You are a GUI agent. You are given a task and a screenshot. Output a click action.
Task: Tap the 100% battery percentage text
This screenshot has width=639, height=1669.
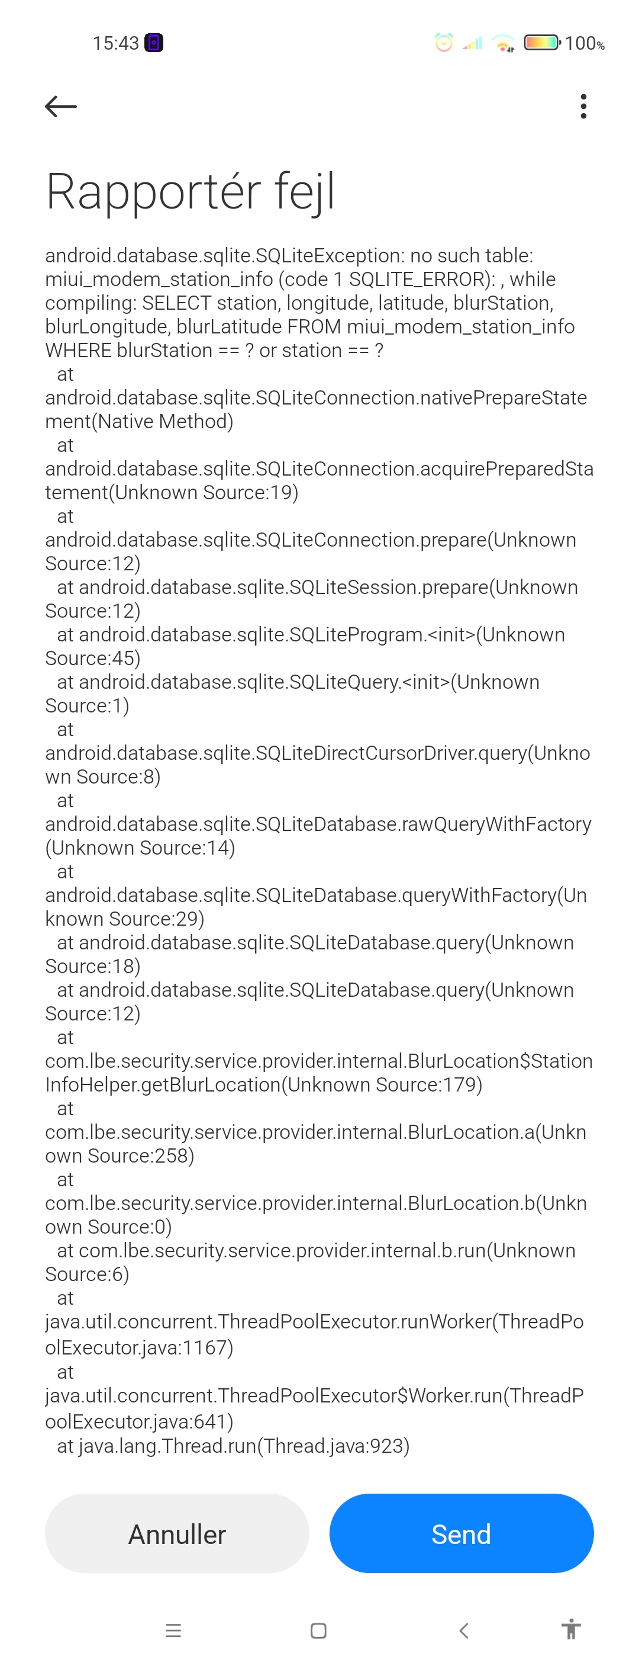click(585, 43)
